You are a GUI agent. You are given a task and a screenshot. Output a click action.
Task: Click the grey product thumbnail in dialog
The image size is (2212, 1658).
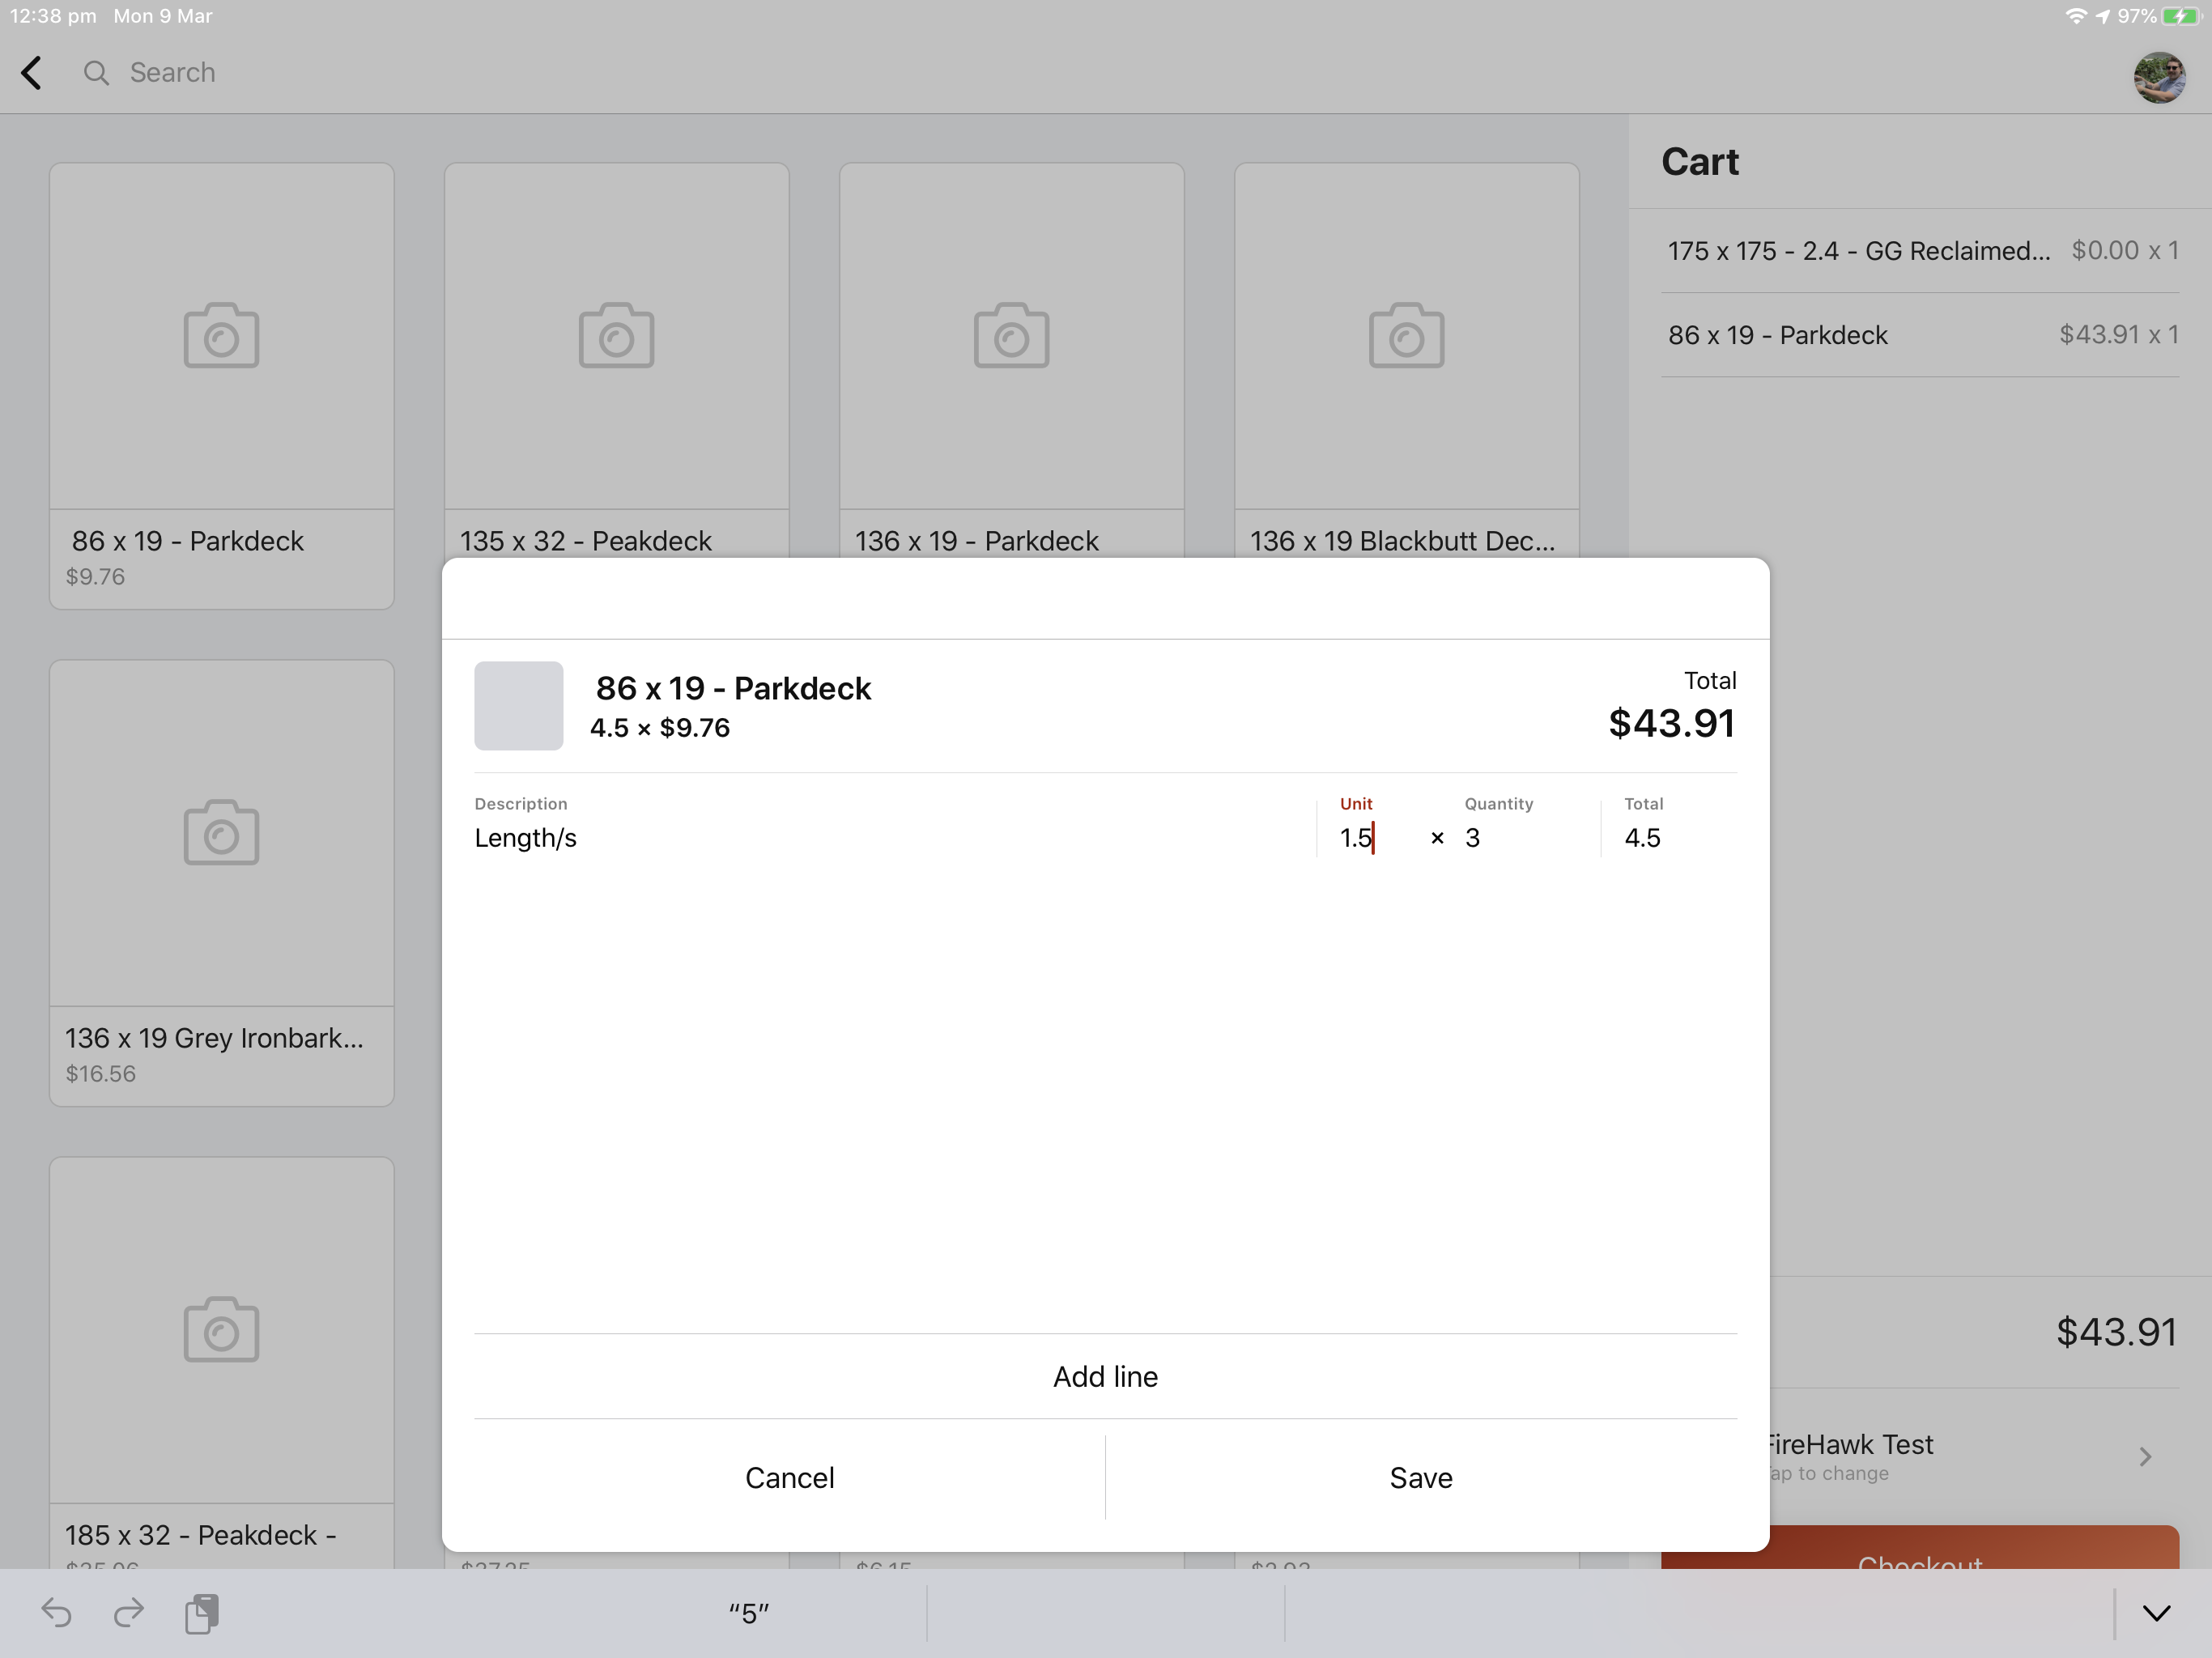click(x=518, y=706)
